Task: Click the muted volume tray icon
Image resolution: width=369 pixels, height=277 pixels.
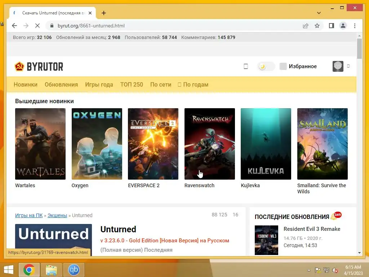Action: coord(335,270)
